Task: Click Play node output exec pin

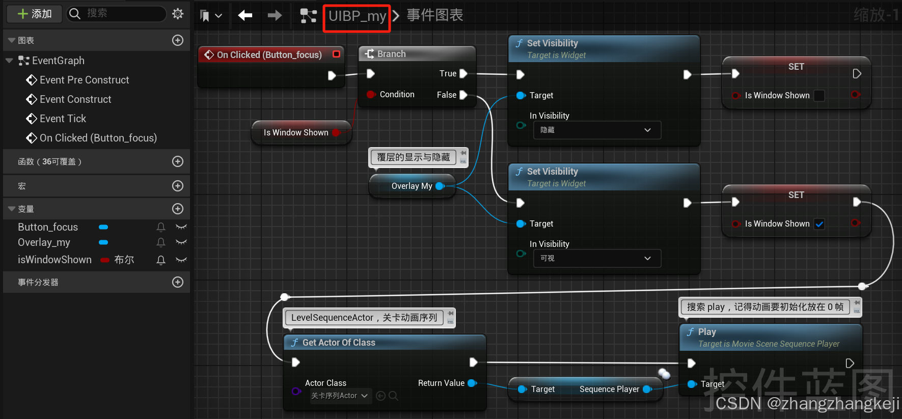Action: [850, 363]
